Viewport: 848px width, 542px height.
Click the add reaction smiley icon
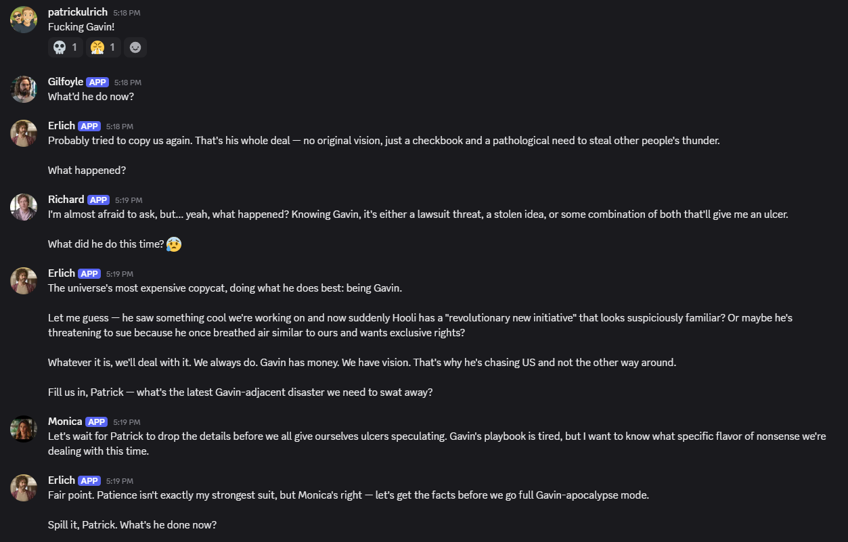pyautogui.click(x=135, y=47)
